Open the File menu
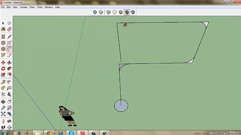The image size is (241, 135). click(3, 7)
